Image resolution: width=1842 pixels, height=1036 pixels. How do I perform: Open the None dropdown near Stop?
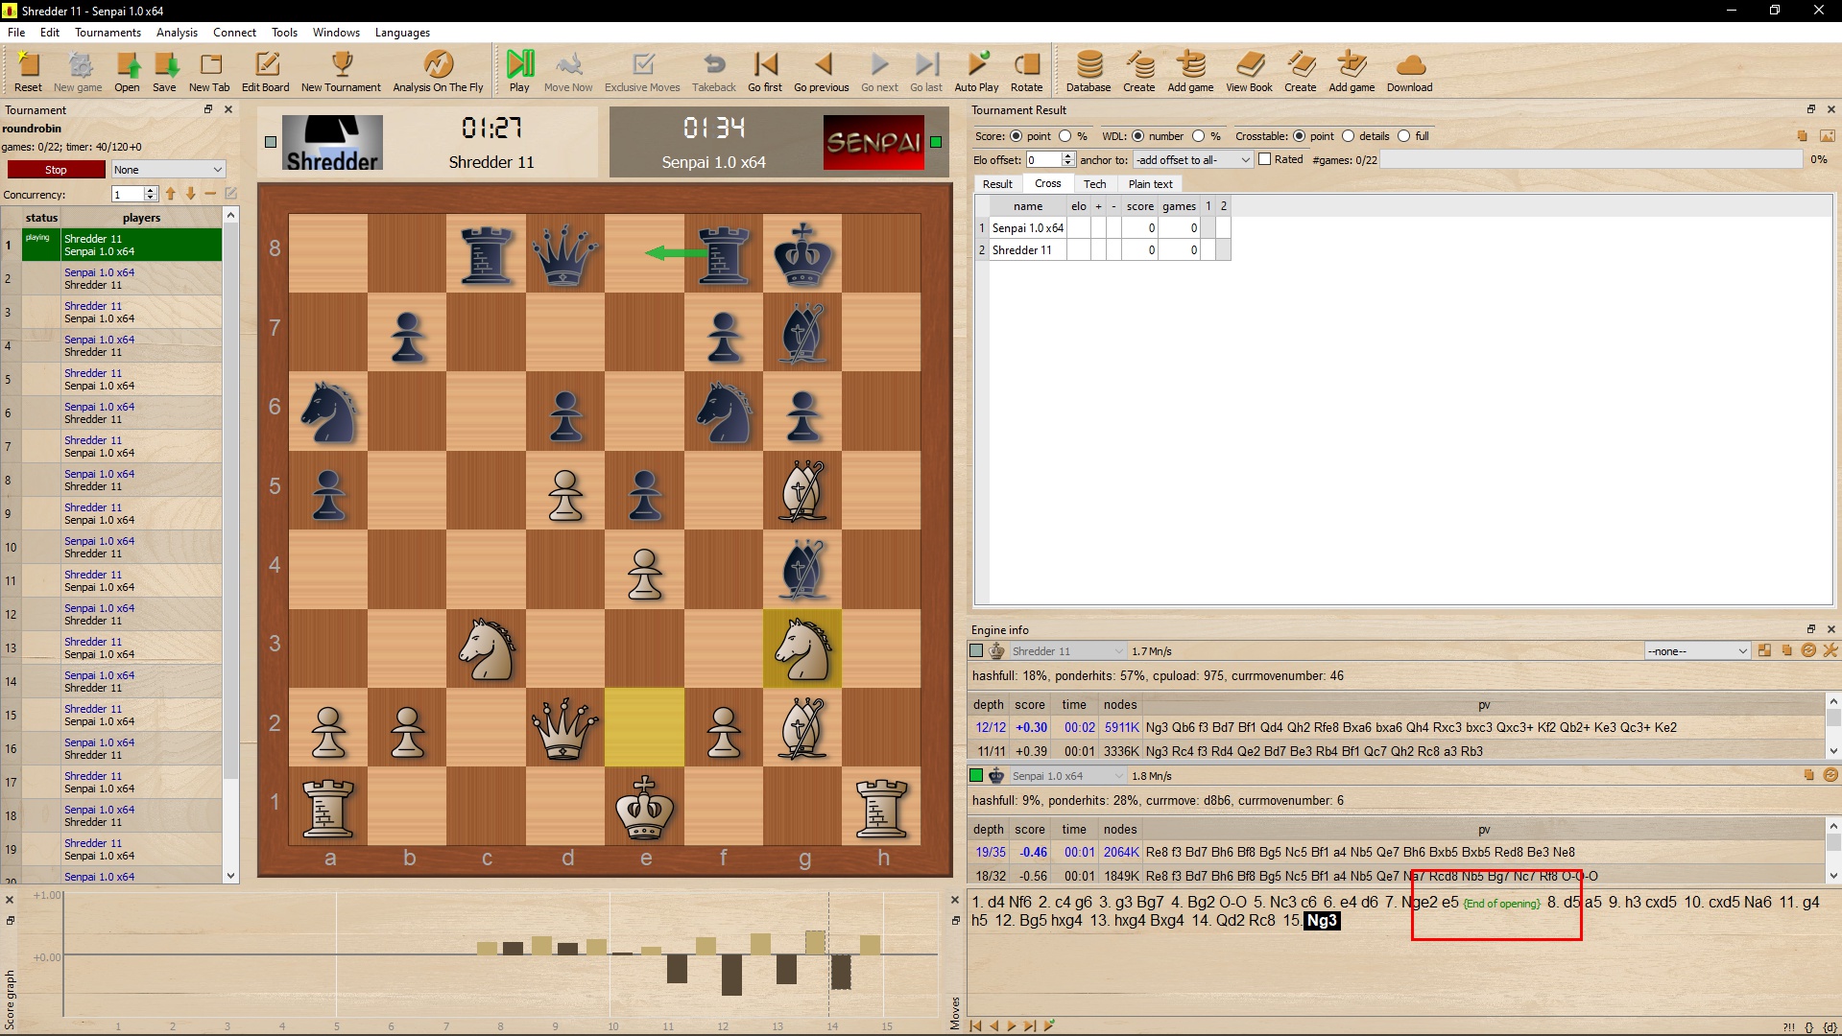tap(168, 170)
